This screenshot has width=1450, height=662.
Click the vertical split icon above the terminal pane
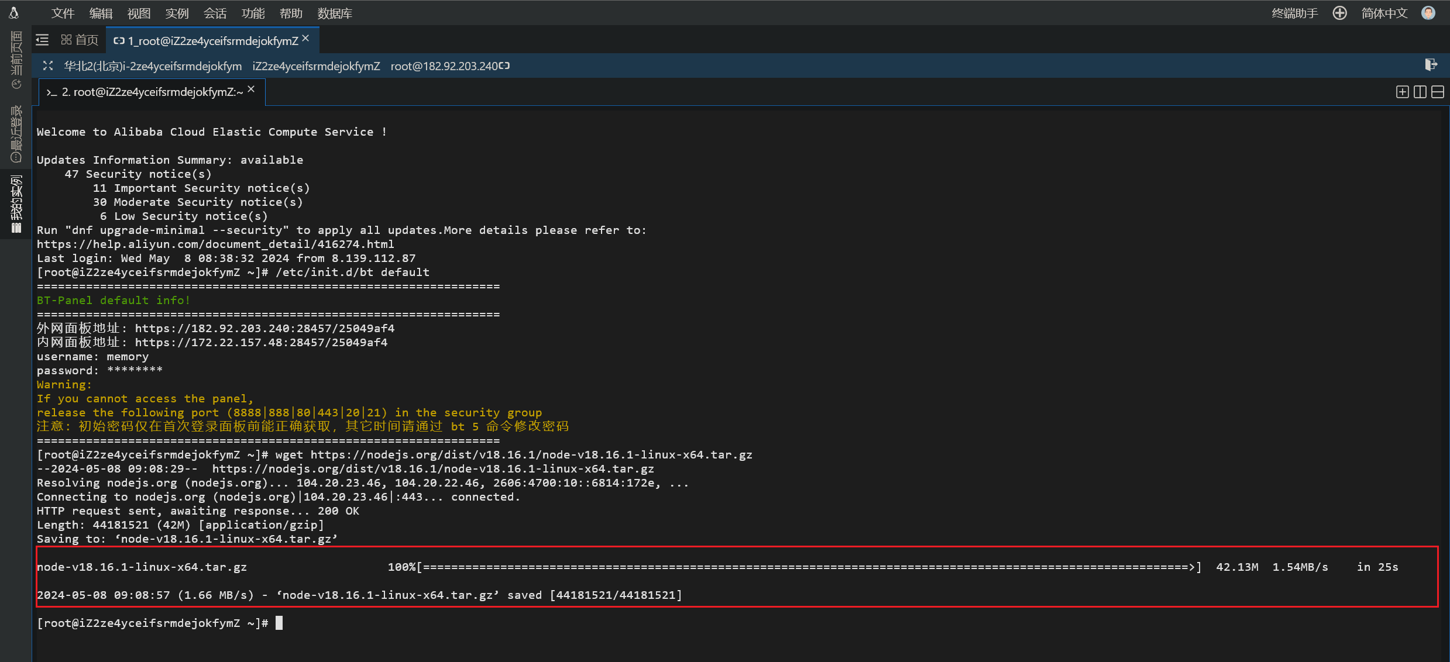point(1420,92)
